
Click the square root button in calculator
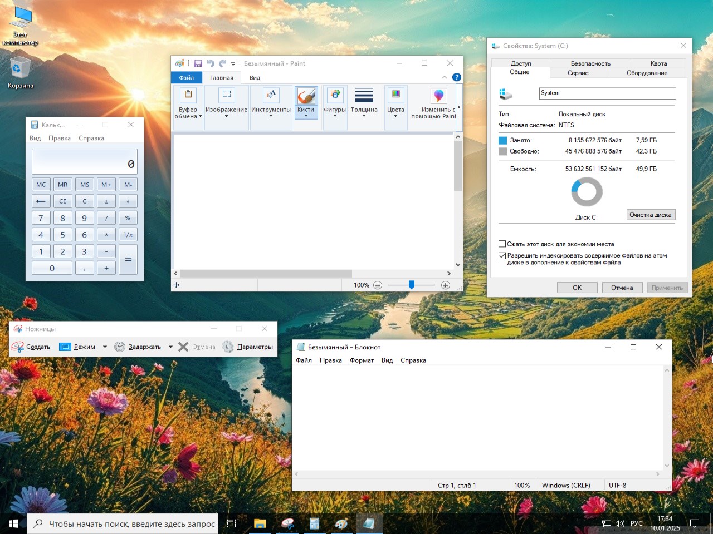click(128, 201)
